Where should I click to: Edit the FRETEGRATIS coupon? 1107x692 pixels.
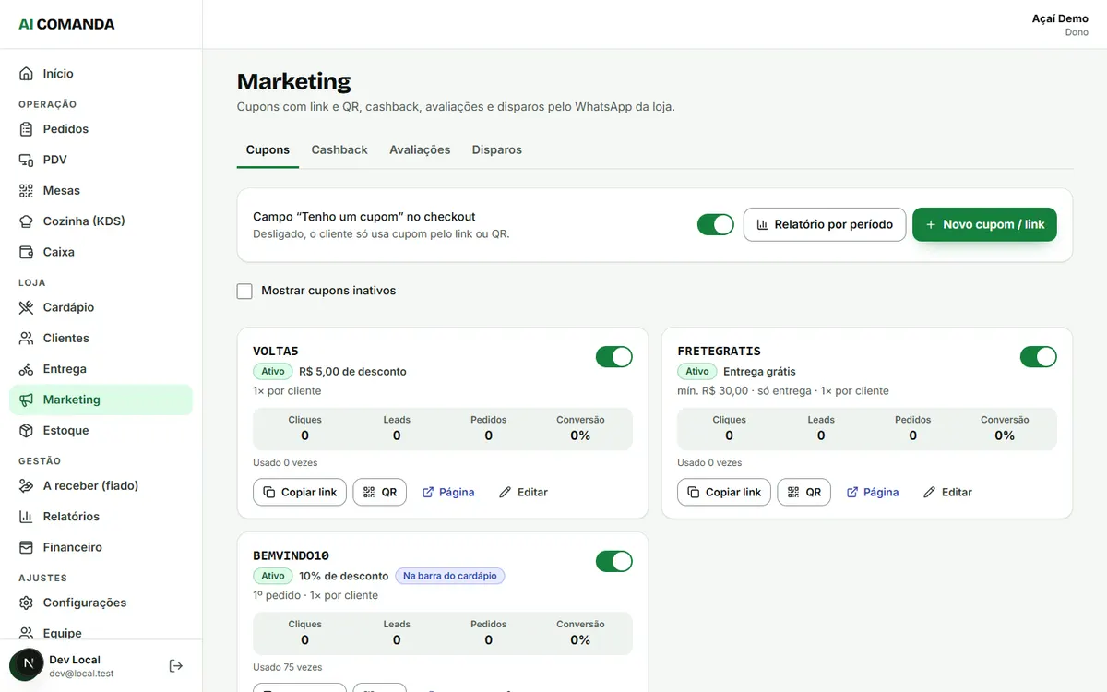pyautogui.click(x=947, y=492)
